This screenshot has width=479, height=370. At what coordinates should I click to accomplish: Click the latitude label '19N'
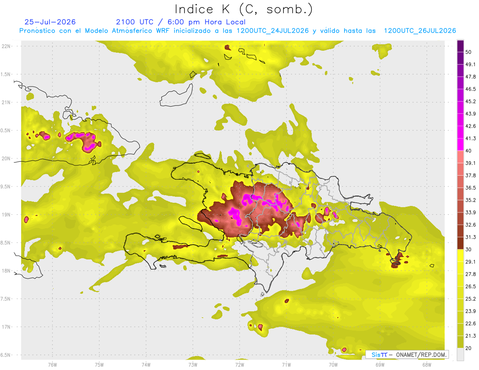tap(6, 215)
